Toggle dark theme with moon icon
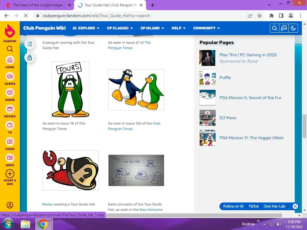Viewport: 307px width, 230px height. [293, 28]
